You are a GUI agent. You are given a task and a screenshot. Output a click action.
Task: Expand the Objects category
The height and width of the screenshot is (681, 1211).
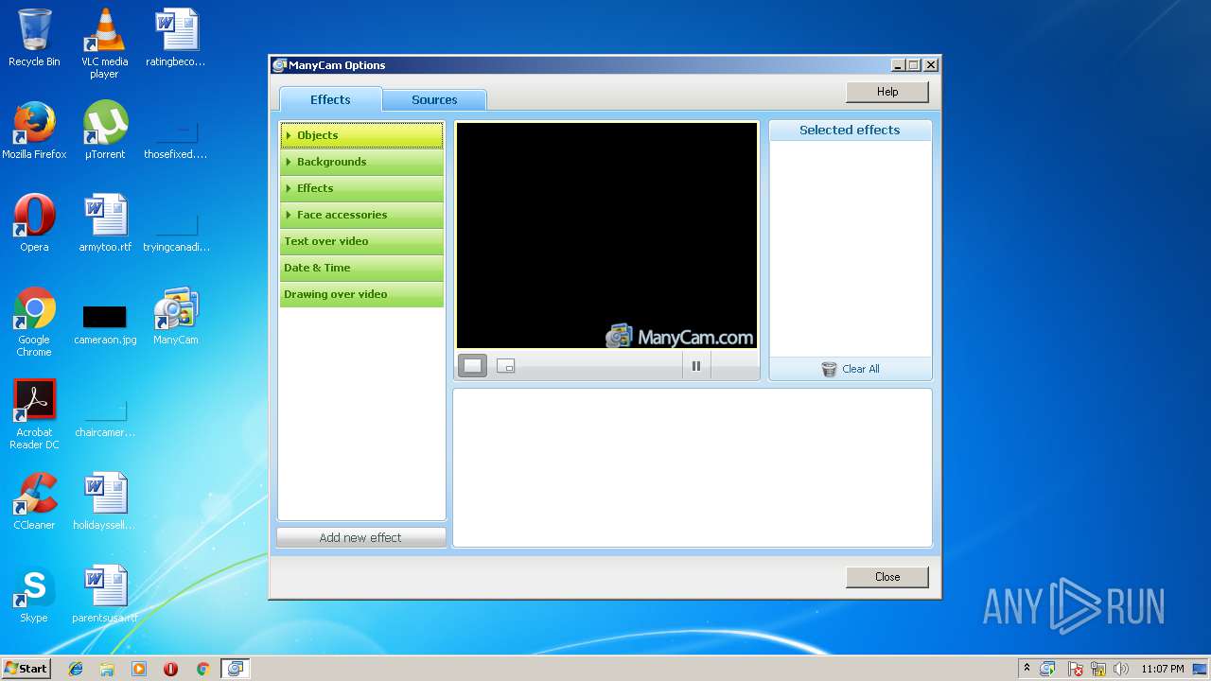click(361, 135)
